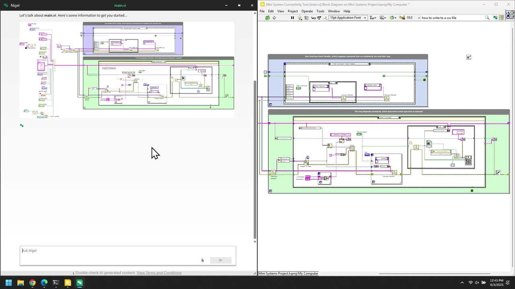Viewport: 515px width, 289px height.
Task: Open the 15pt Application Font dropdown
Action: [x=348, y=18]
